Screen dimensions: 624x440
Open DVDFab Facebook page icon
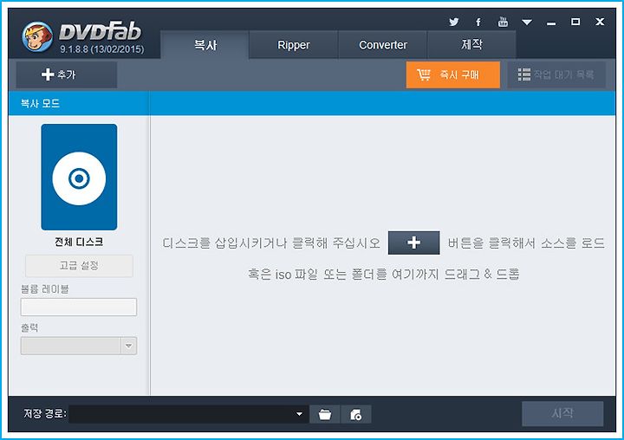coord(478,22)
